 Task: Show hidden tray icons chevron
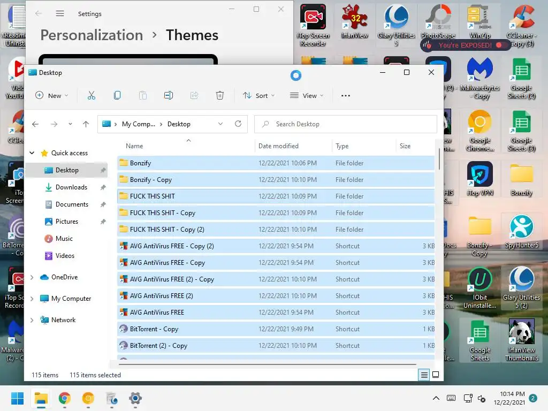coord(436,398)
